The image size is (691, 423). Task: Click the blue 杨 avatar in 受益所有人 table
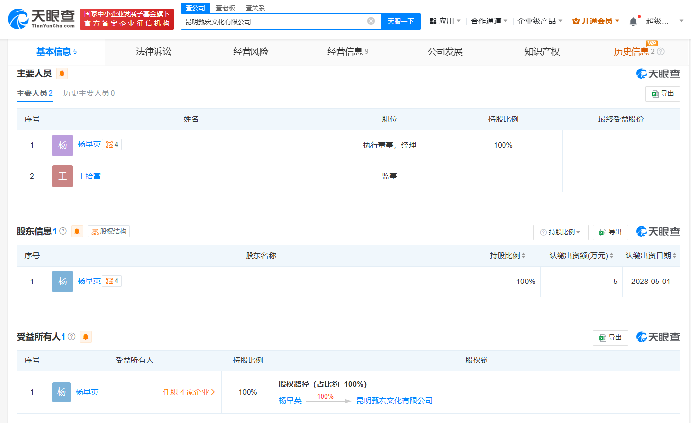point(62,392)
